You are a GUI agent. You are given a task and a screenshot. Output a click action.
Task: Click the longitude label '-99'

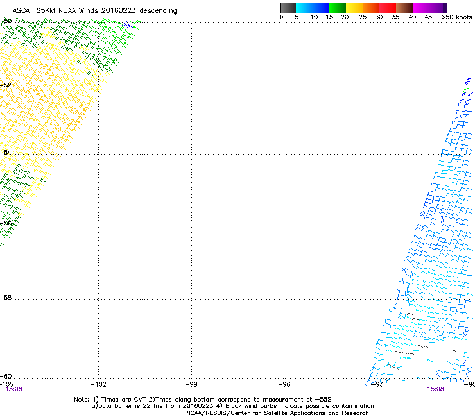click(191, 384)
